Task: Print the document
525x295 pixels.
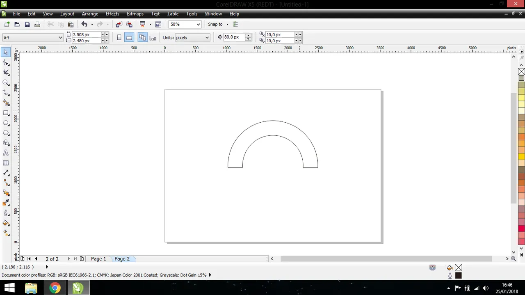Action: click(37, 24)
